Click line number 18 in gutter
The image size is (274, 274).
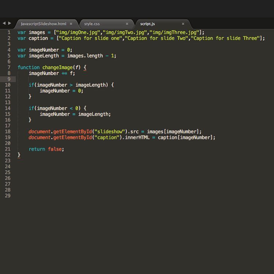(x=8, y=132)
